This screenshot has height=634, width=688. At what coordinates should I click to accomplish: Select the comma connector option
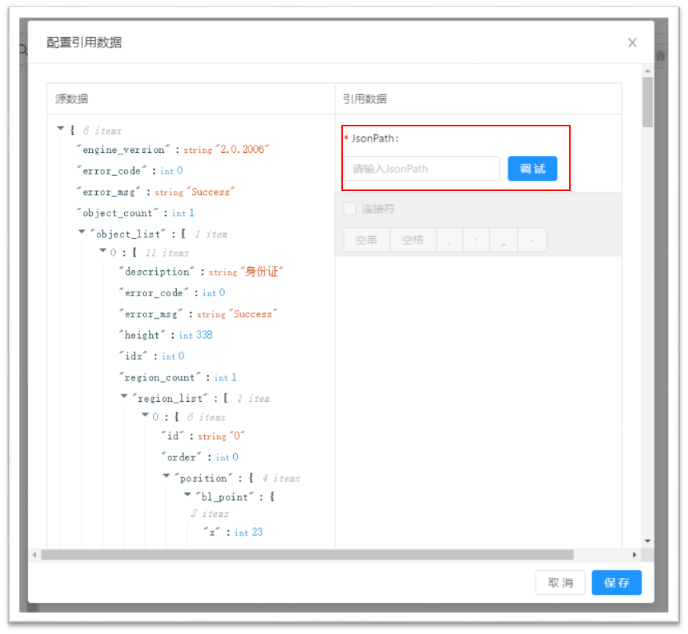click(x=450, y=240)
